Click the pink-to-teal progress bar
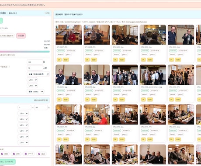The width and height of the screenshot is (201, 166). (x=25, y=52)
